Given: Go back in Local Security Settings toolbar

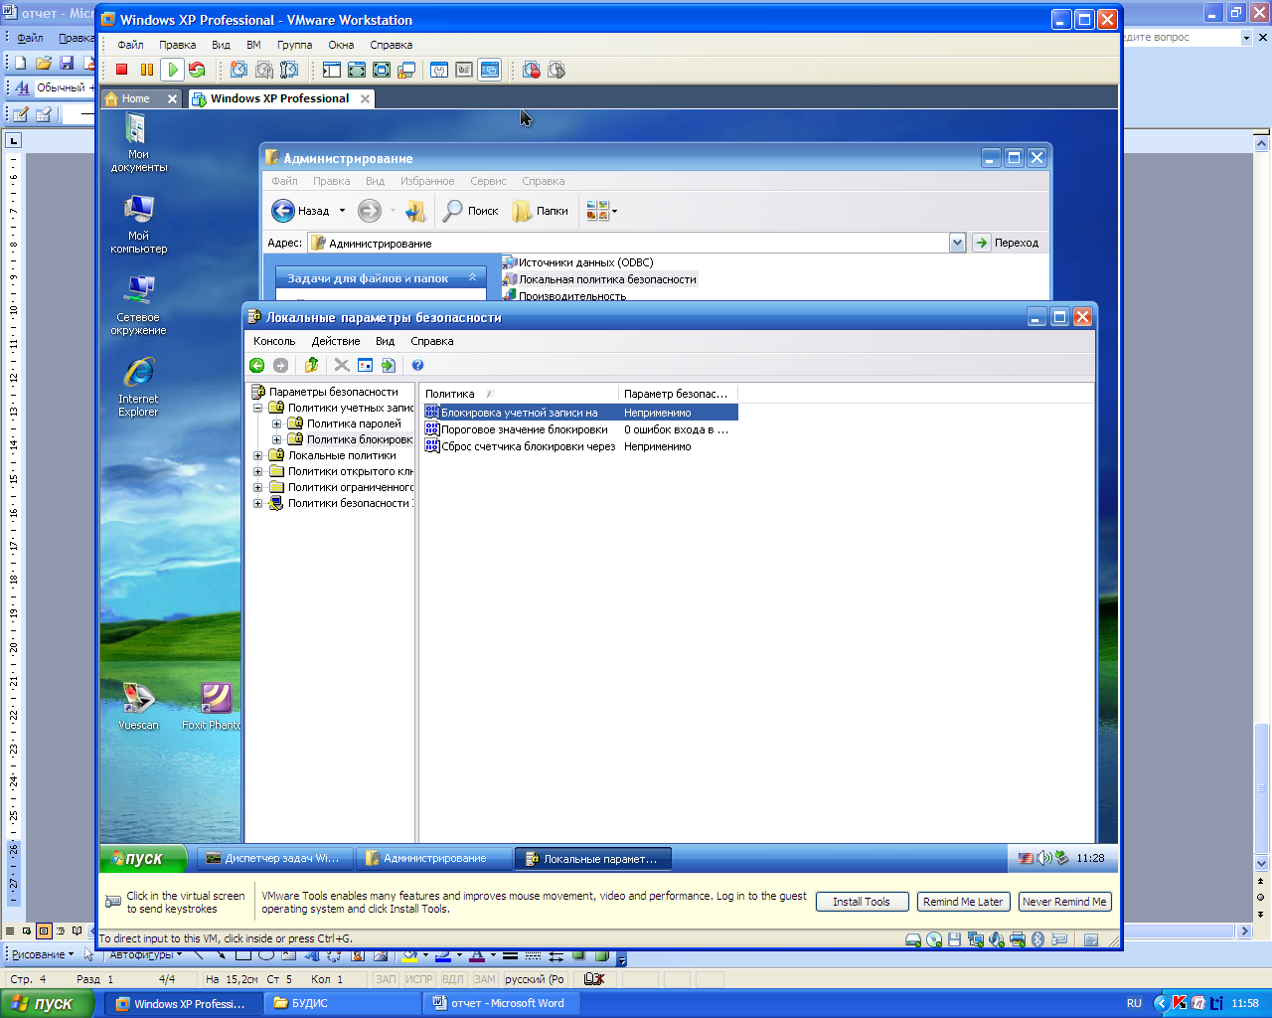Looking at the screenshot, I should (257, 365).
